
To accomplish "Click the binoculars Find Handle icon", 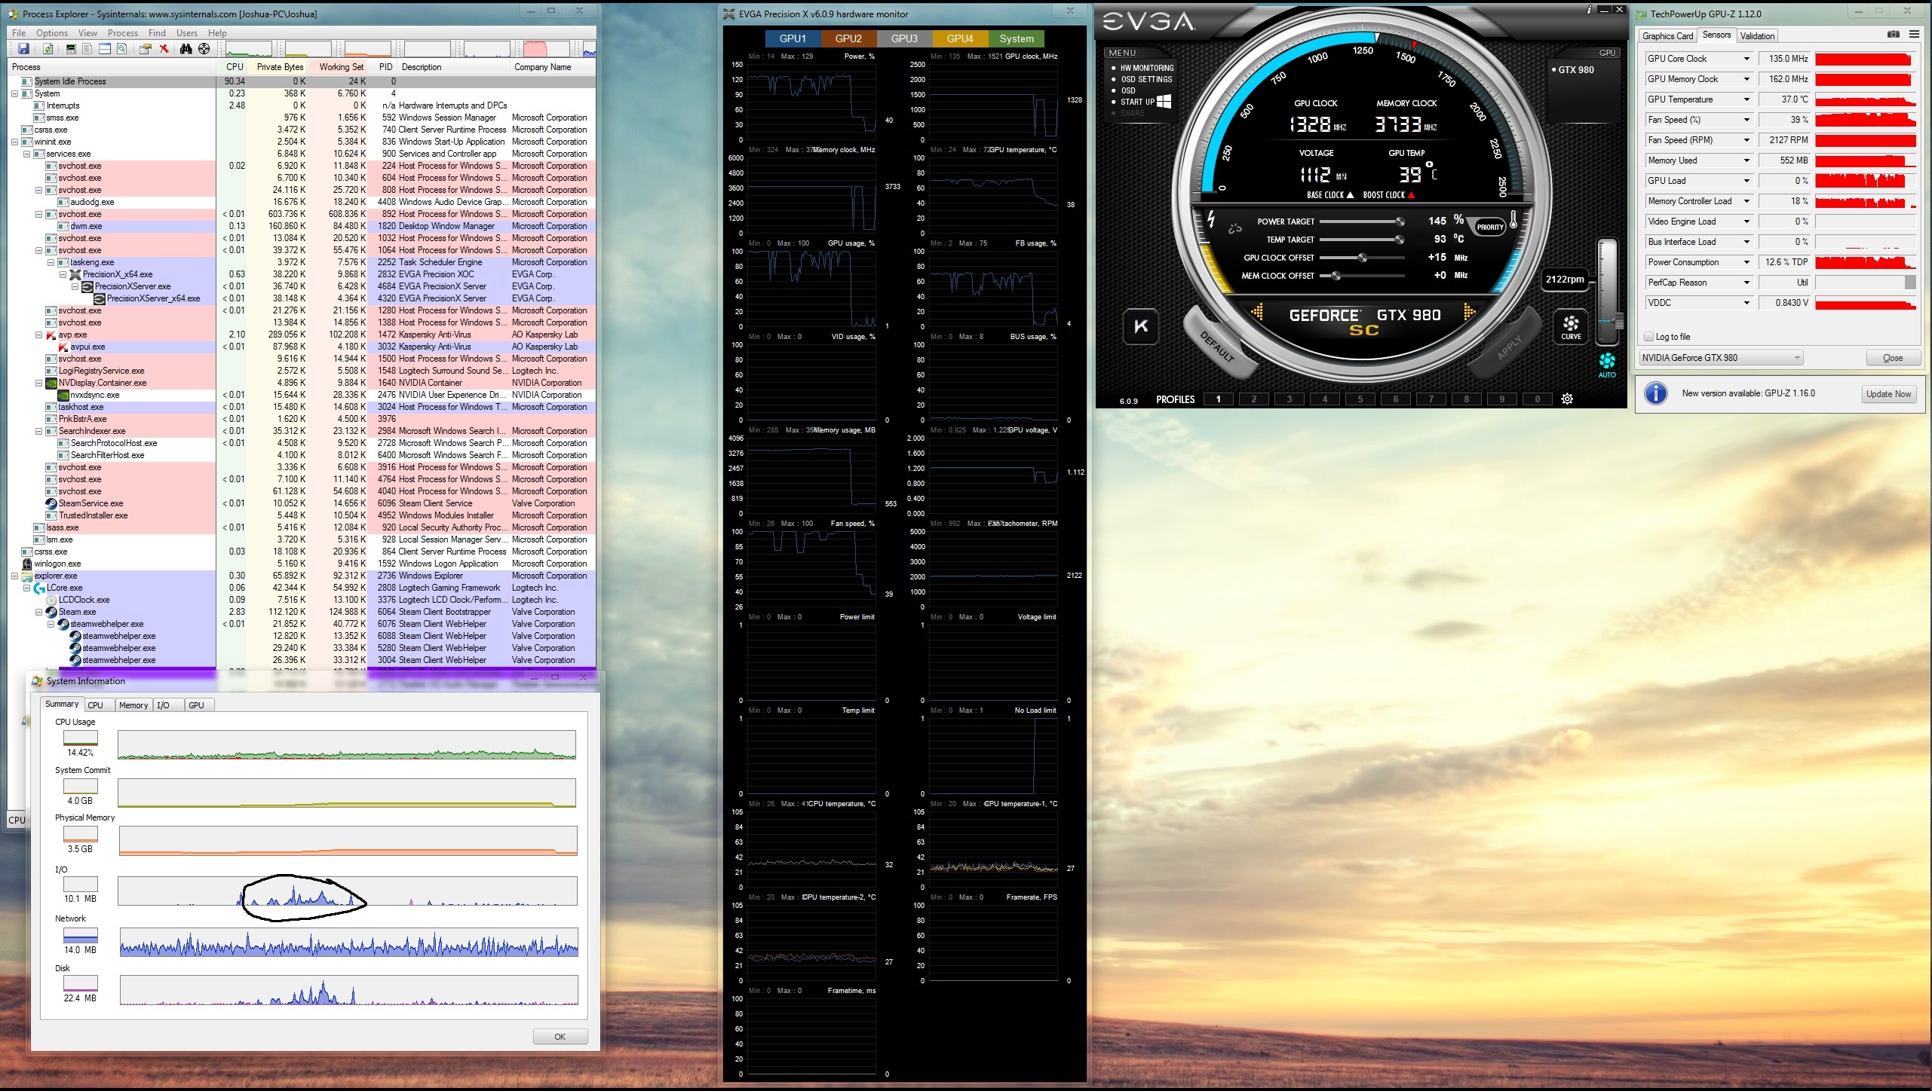I will [x=186, y=49].
